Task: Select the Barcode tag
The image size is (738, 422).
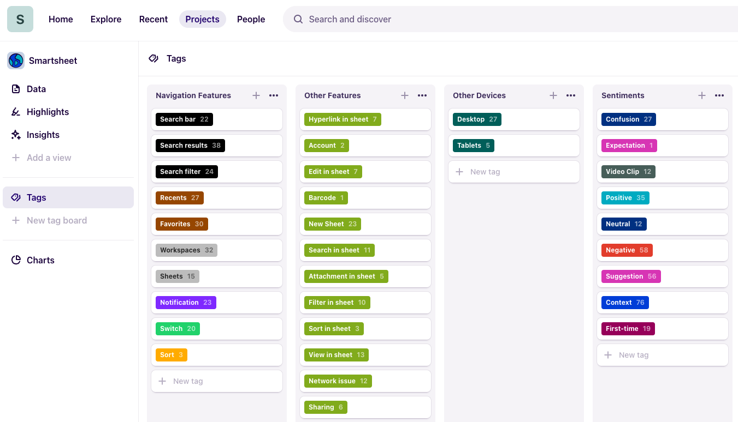Action: pos(326,198)
